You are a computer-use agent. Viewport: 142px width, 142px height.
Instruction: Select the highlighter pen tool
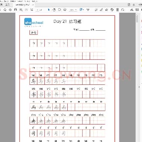pos(101,10)
